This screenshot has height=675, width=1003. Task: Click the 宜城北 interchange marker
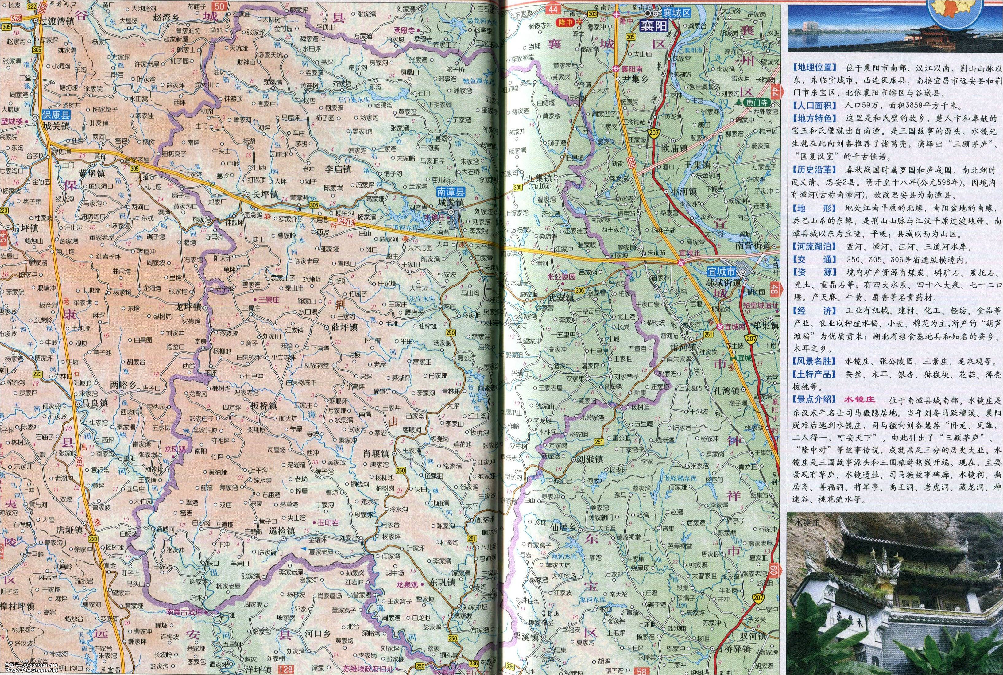click(681, 262)
